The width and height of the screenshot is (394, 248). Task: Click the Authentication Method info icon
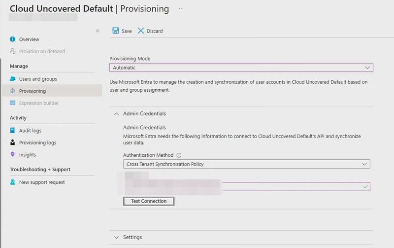coord(179,155)
